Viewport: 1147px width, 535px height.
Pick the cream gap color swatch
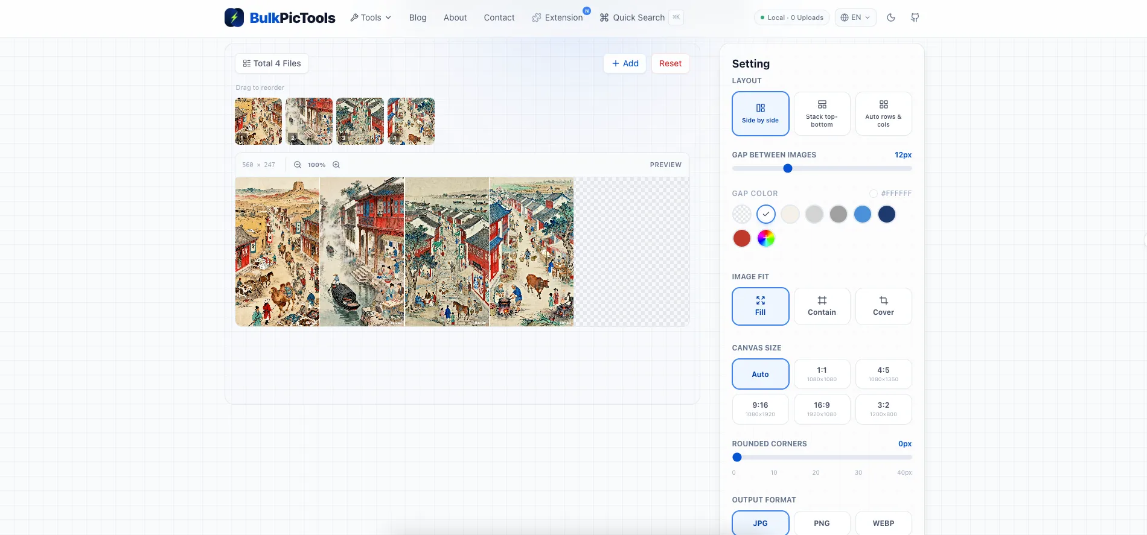point(790,214)
